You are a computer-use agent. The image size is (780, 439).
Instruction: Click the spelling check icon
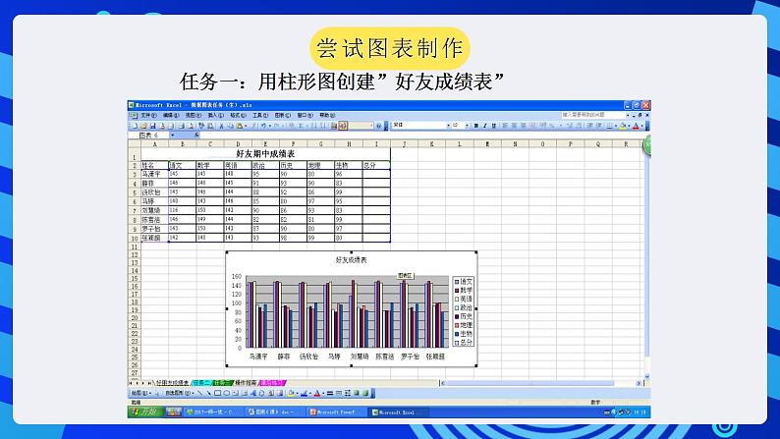[201, 126]
